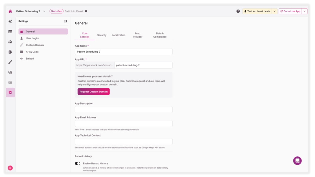The height and width of the screenshot is (177, 315).
Task: Open the AI sparkle icon in the sidebar
Action: tap(10, 22)
